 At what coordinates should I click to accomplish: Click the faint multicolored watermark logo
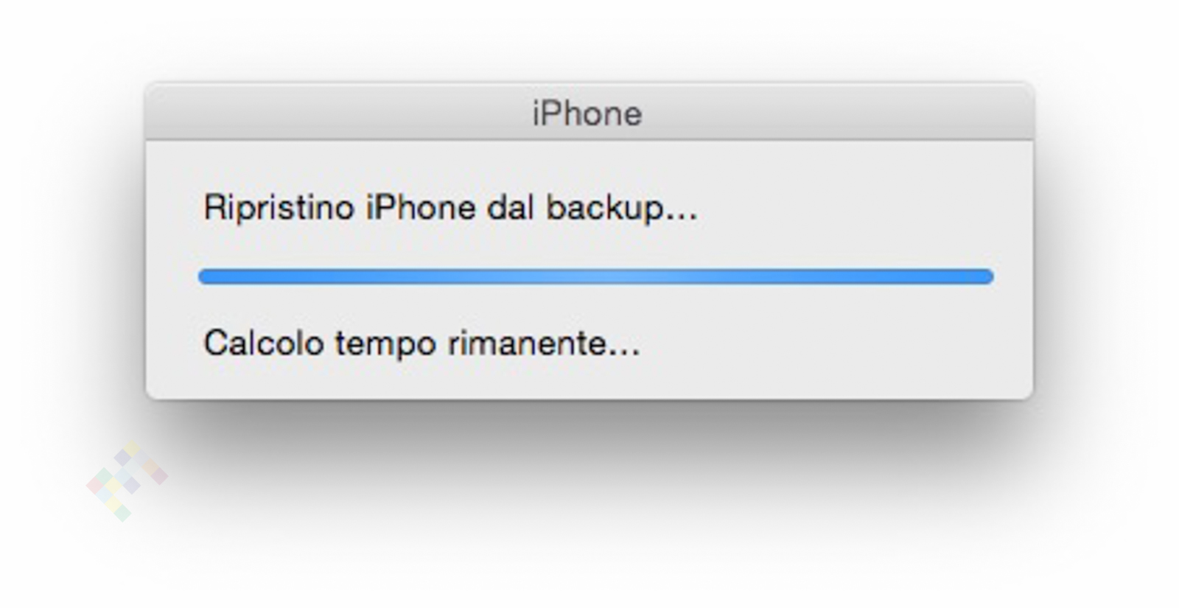click(127, 481)
